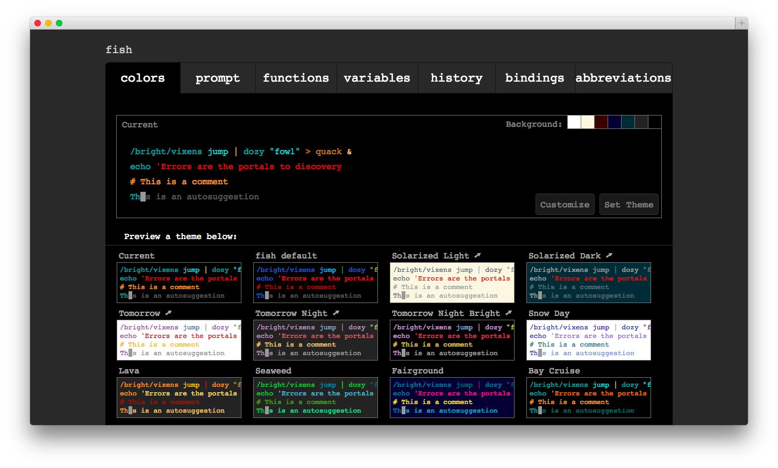Image resolution: width=778 pixels, height=468 pixels.
Task: Open the Solarized Light theme source link arrow
Action: pos(477,255)
